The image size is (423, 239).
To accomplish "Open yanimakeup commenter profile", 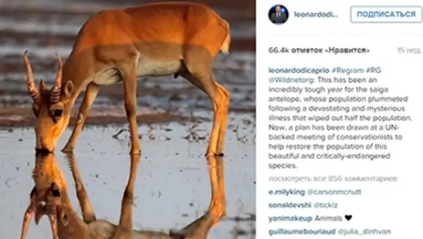I will tap(290, 218).
